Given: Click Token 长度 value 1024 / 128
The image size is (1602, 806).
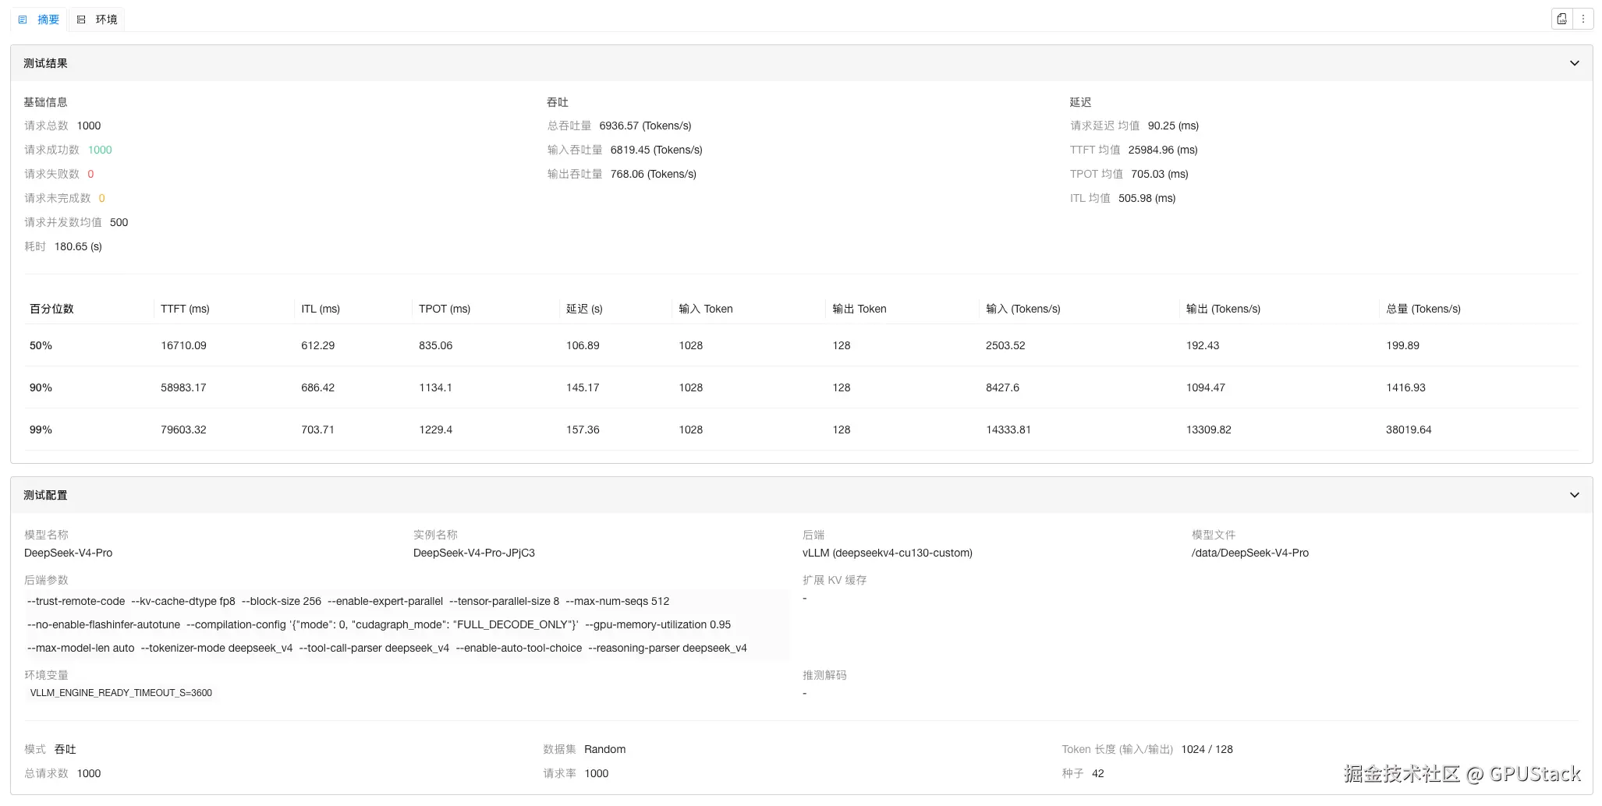Looking at the screenshot, I should pos(1207,749).
